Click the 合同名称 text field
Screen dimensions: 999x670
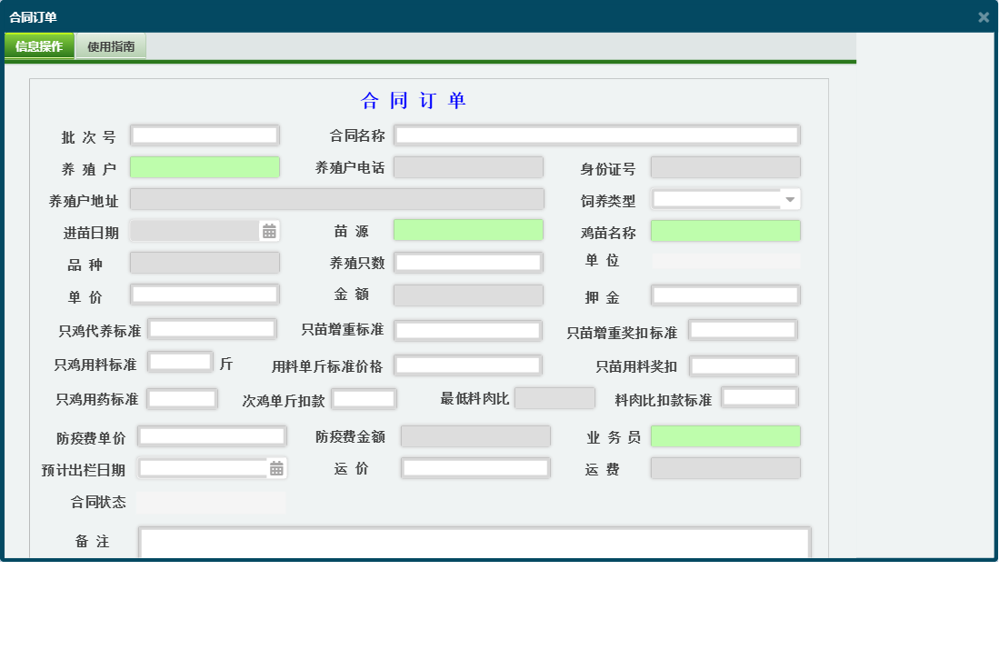pyautogui.click(x=597, y=135)
